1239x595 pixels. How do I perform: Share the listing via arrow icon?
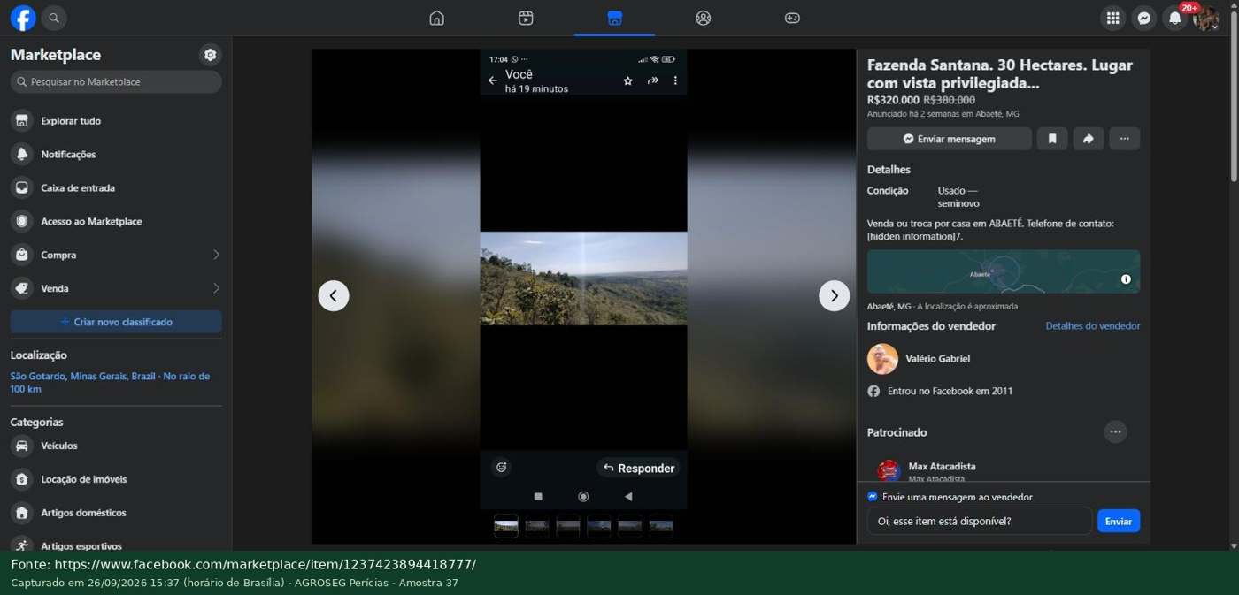click(x=1089, y=139)
